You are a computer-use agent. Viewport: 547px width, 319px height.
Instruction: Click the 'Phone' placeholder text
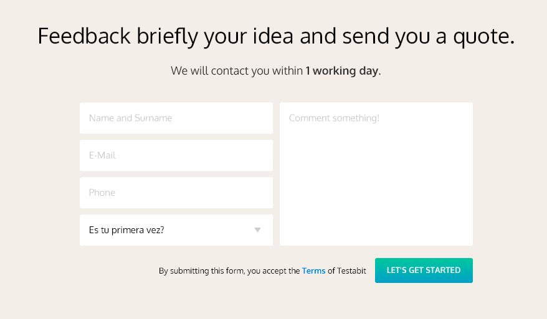(102, 193)
